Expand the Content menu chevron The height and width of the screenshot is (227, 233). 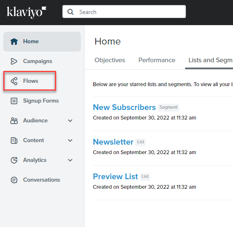tap(70, 140)
